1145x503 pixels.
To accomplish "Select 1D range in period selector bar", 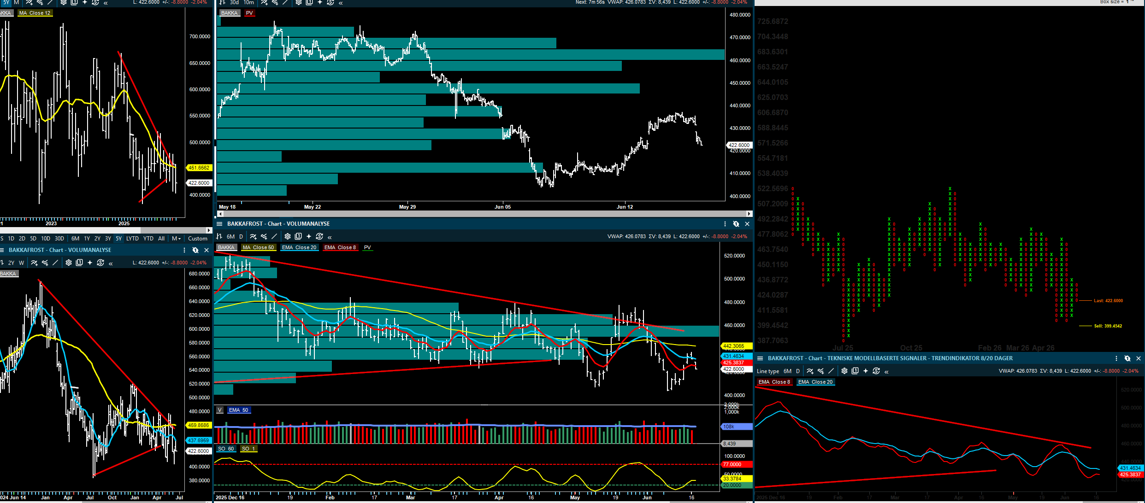I will point(11,239).
